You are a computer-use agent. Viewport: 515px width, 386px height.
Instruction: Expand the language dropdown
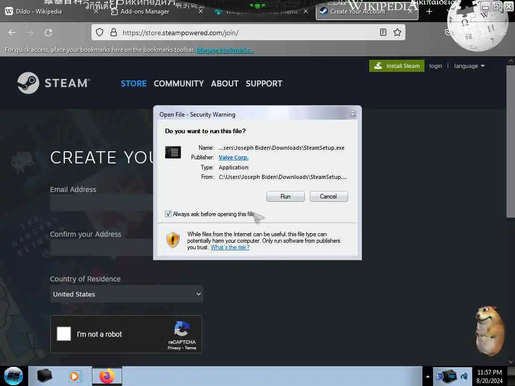point(469,66)
